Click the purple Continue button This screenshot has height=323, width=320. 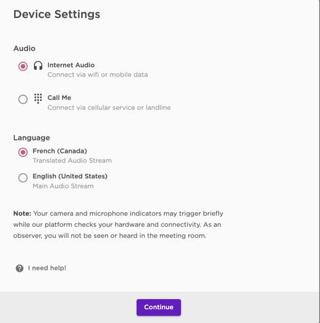coord(159,307)
